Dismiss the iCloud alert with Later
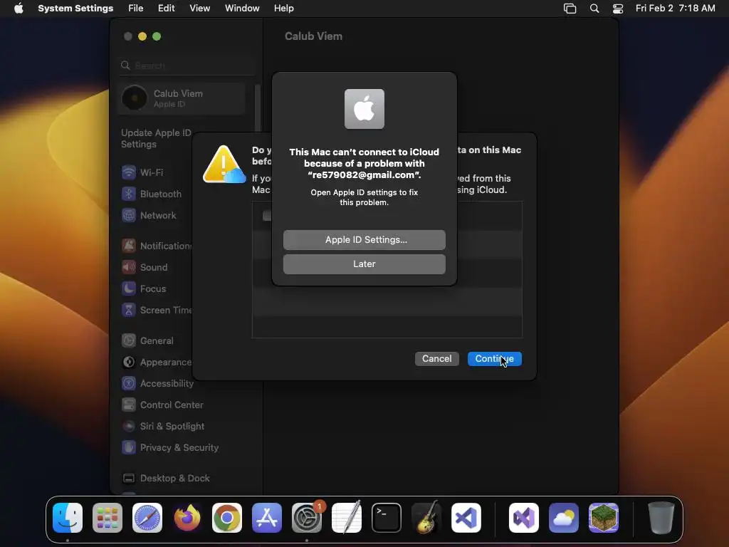729x547 pixels. (364, 264)
